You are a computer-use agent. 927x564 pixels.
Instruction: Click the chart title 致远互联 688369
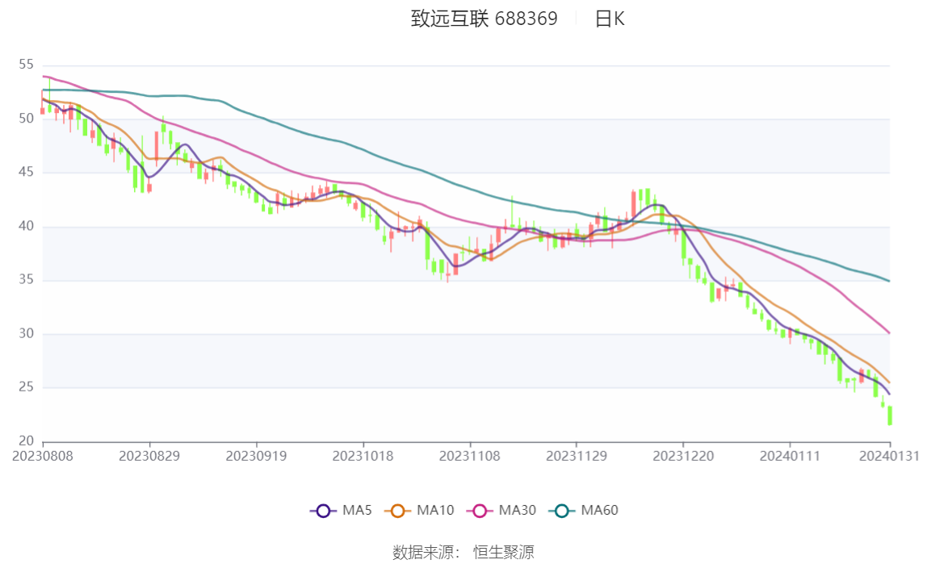click(484, 19)
